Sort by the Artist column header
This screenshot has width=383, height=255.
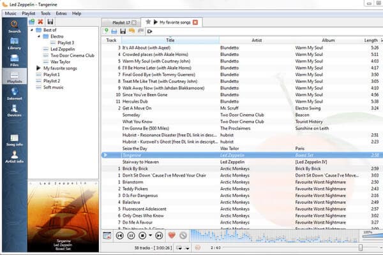[x=257, y=40]
